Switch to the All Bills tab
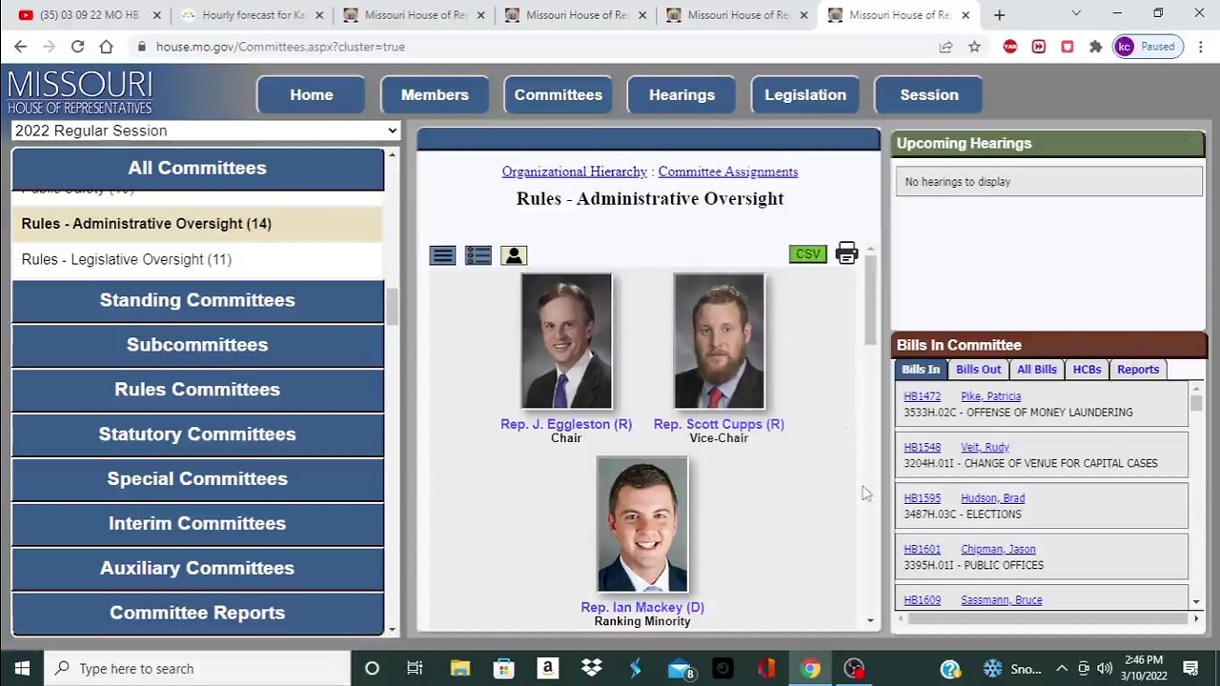This screenshot has height=686, width=1220. click(x=1036, y=370)
